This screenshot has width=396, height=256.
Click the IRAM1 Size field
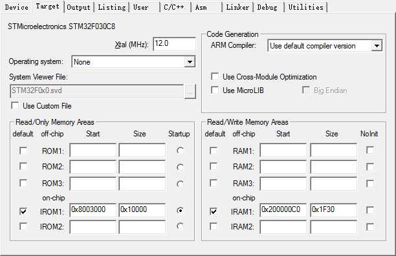coord(334,210)
